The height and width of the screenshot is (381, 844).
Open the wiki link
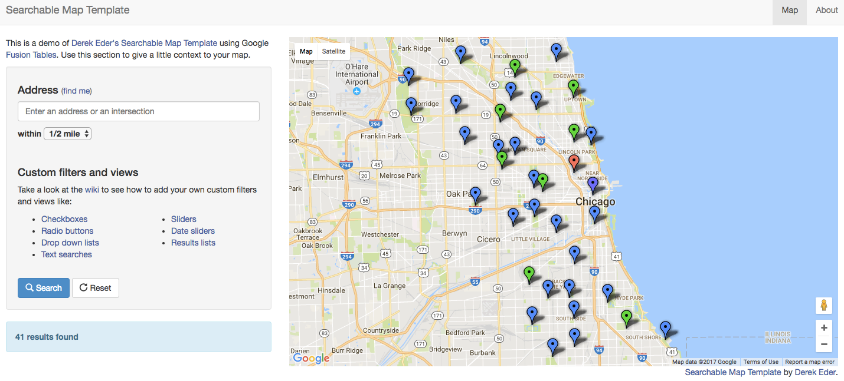93,190
